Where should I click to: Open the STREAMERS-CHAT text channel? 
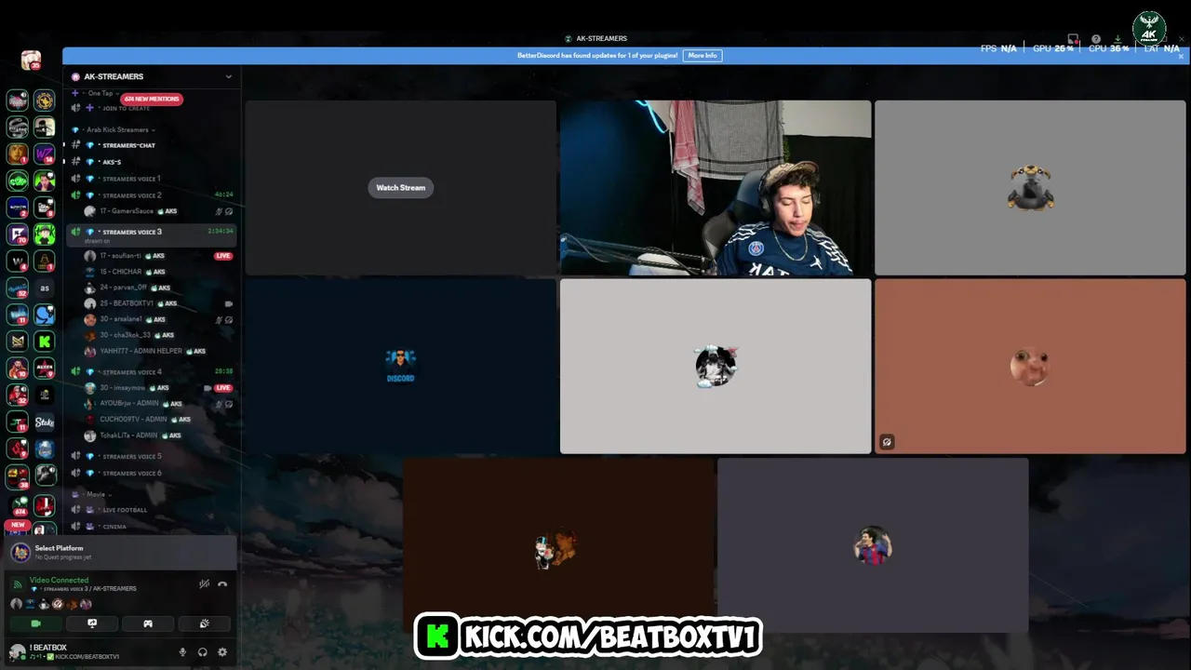click(x=151, y=145)
